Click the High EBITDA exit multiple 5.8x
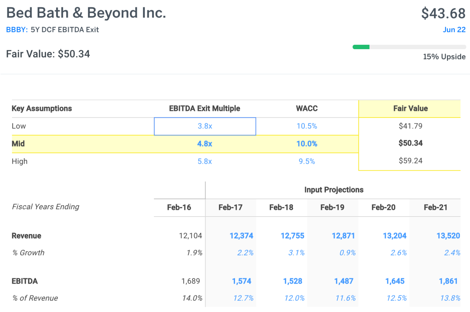This screenshot has width=470, height=312. [205, 161]
